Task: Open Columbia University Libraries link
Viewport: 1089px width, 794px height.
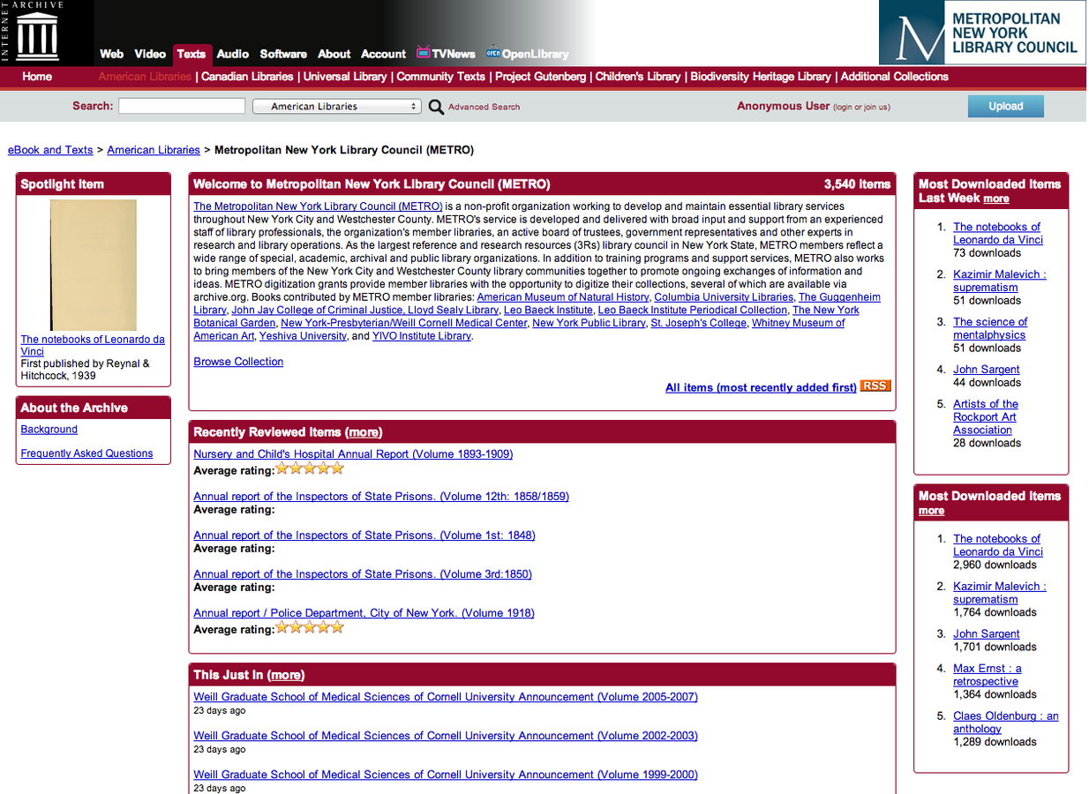Action: [724, 297]
